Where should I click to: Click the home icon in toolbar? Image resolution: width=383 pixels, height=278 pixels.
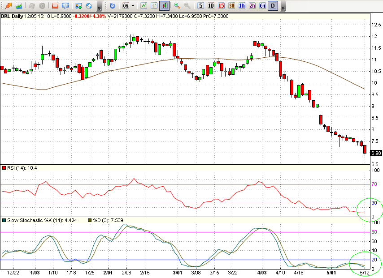point(89,6)
